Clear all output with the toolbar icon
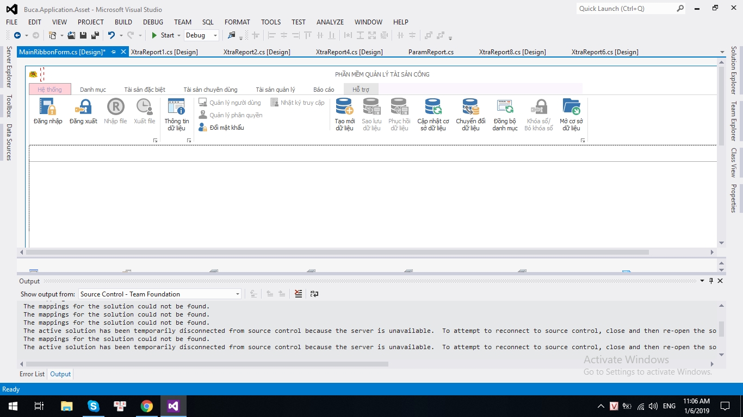The image size is (743, 417). pyautogui.click(x=298, y=294)
